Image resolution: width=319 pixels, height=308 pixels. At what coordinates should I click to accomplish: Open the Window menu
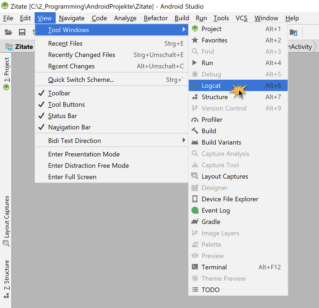[266, 18]
